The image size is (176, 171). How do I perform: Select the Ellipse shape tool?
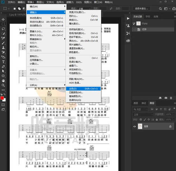(x=3, y=76)
